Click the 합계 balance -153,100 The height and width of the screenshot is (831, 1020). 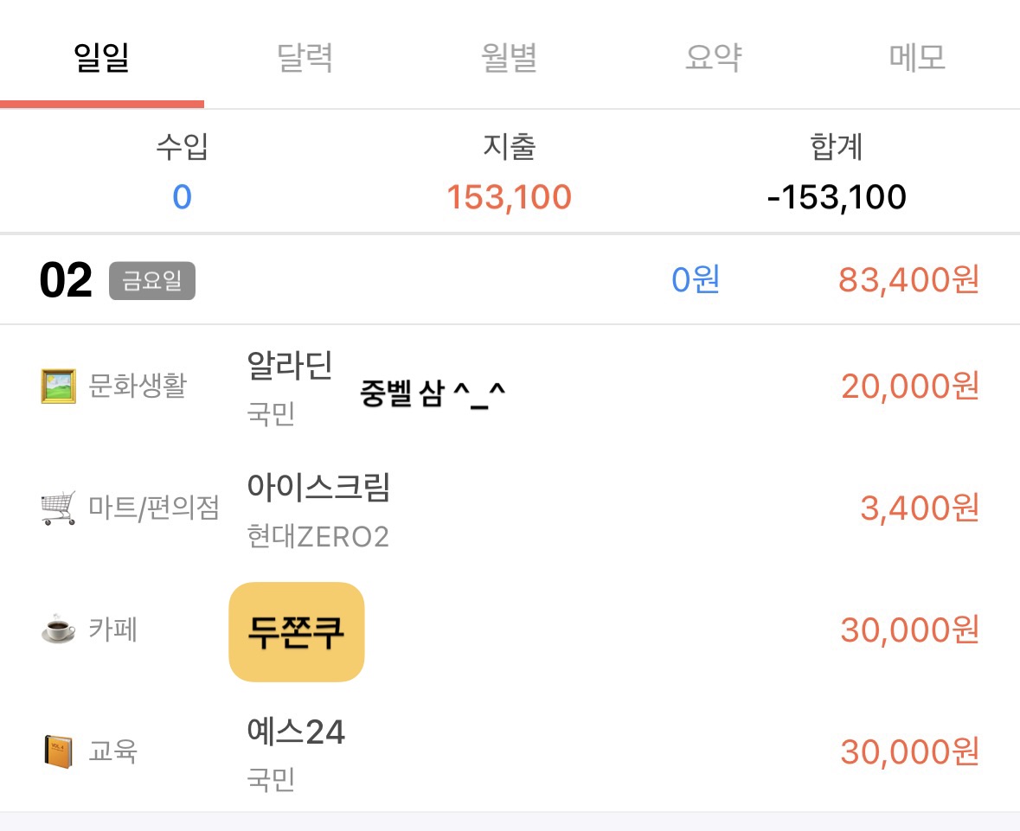(837, 197)
